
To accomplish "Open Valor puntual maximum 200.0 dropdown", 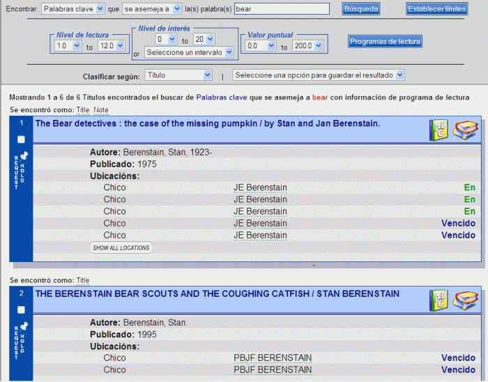I will (308, 46).
